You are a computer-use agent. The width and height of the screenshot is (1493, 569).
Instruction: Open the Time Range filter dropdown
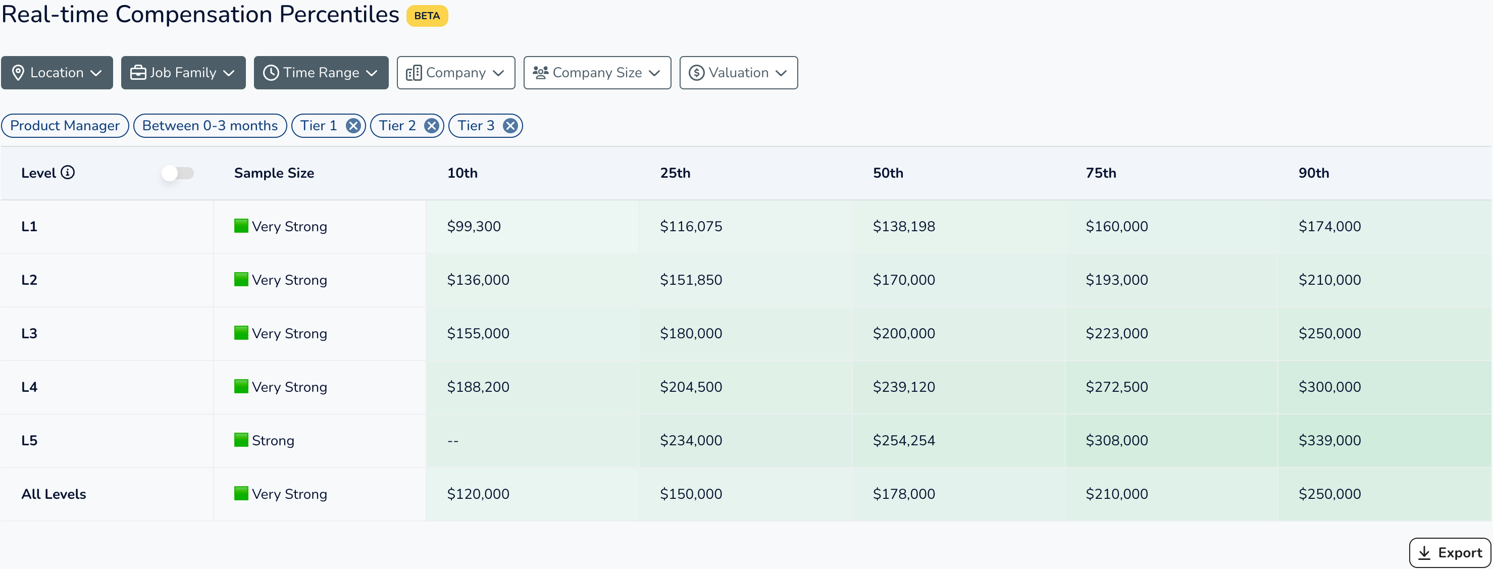321,72
